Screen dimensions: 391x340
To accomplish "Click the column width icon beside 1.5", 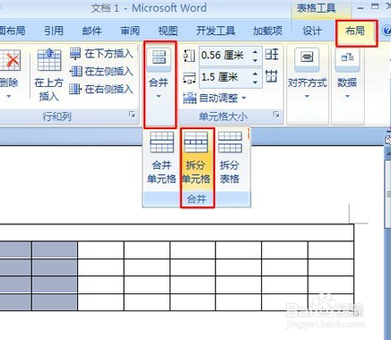I will pyautogui.click(x=189, y=78).
